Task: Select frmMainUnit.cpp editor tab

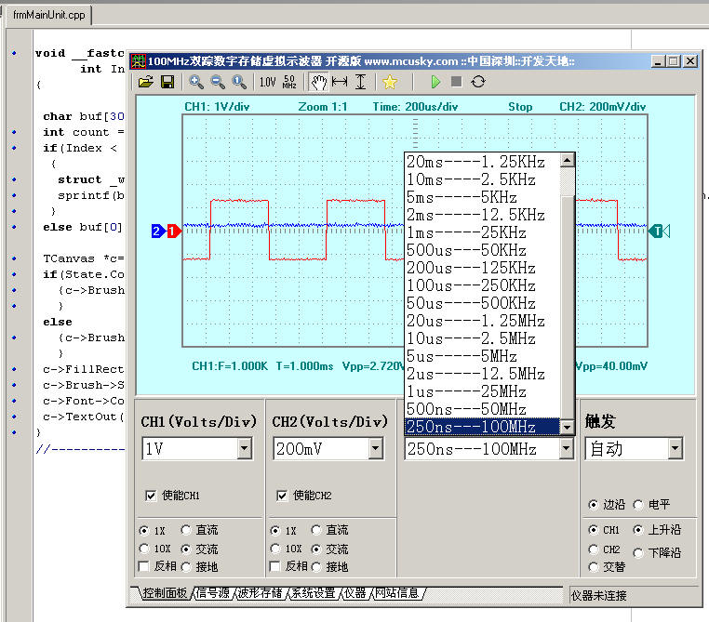Action: pyautogui.click(x=48, y=15)
